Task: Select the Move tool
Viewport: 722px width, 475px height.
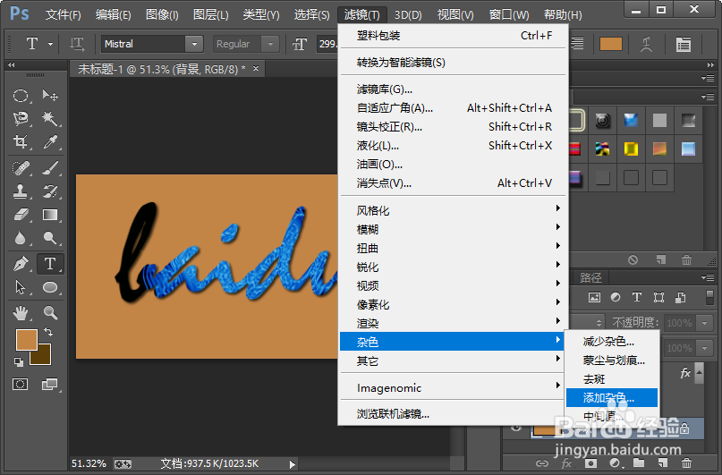Action: (50, 96)
